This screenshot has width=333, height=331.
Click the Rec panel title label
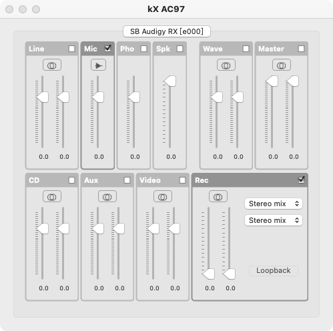(202, 180)
